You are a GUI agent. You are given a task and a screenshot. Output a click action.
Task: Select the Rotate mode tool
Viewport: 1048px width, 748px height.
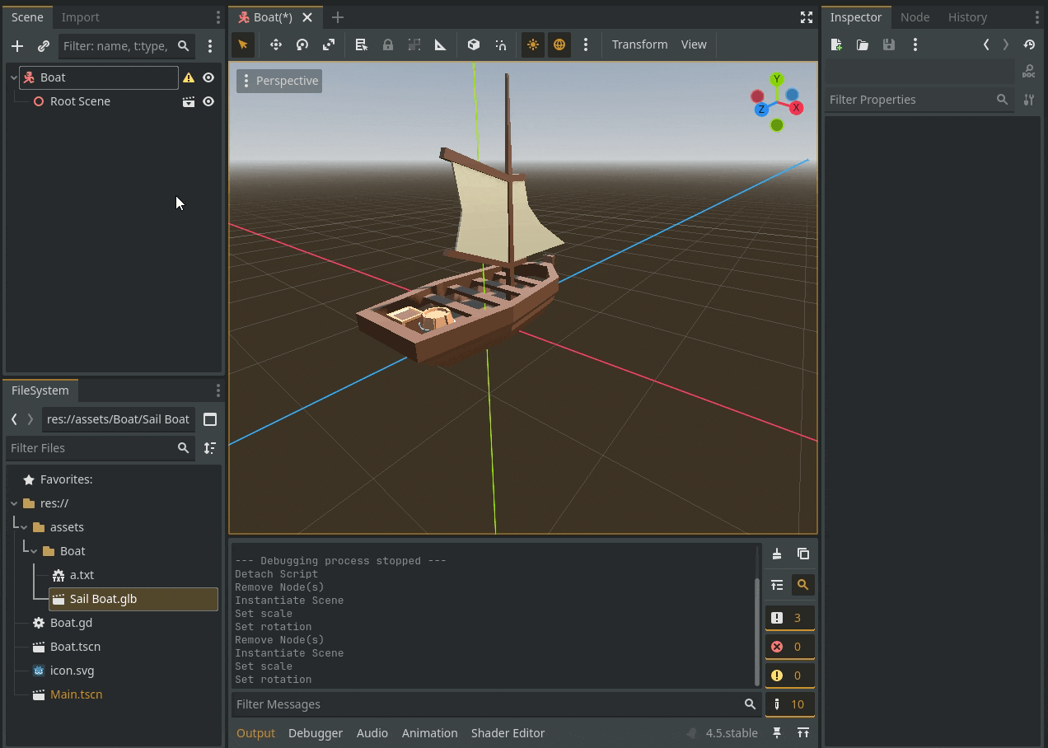(302, 44)
